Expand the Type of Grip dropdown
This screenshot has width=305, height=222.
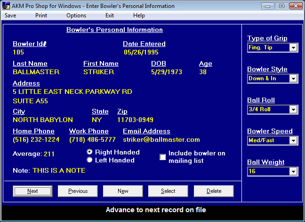pyautogui.click(x=293, y=47)
